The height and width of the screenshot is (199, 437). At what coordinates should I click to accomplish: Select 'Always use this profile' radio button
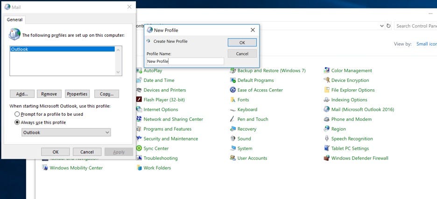17,122
